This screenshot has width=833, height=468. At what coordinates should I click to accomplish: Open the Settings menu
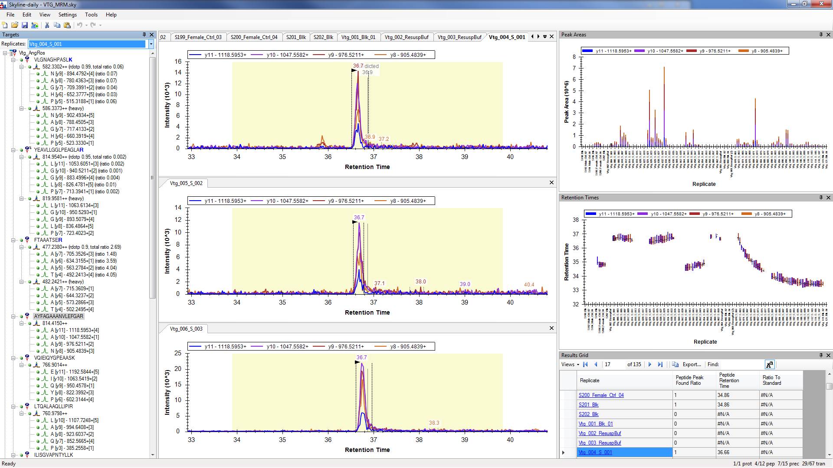[x=67, y=15]
